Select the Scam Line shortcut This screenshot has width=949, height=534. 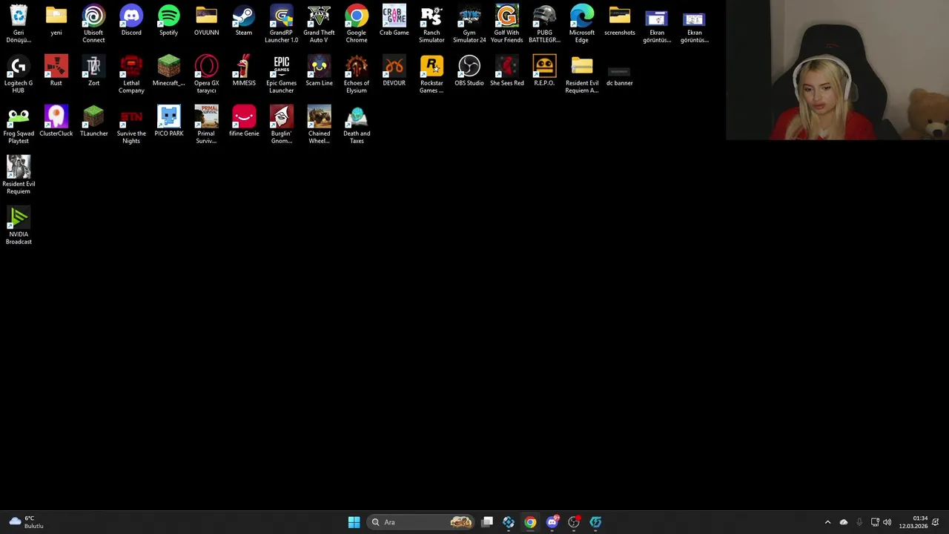319,71
